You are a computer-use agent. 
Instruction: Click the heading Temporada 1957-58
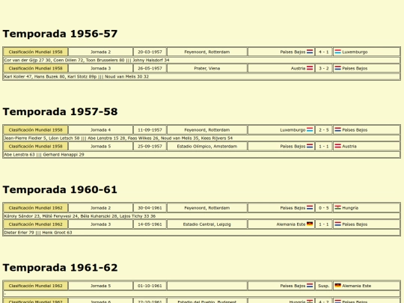[x=60, y=111]
